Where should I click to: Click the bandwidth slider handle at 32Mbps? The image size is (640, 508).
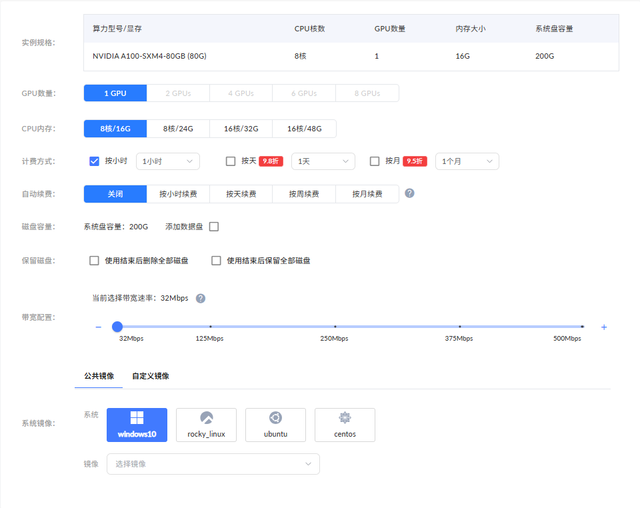117,327
